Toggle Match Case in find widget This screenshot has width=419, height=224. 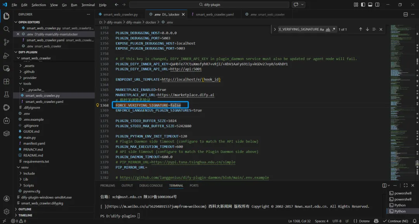coord(322,29)
